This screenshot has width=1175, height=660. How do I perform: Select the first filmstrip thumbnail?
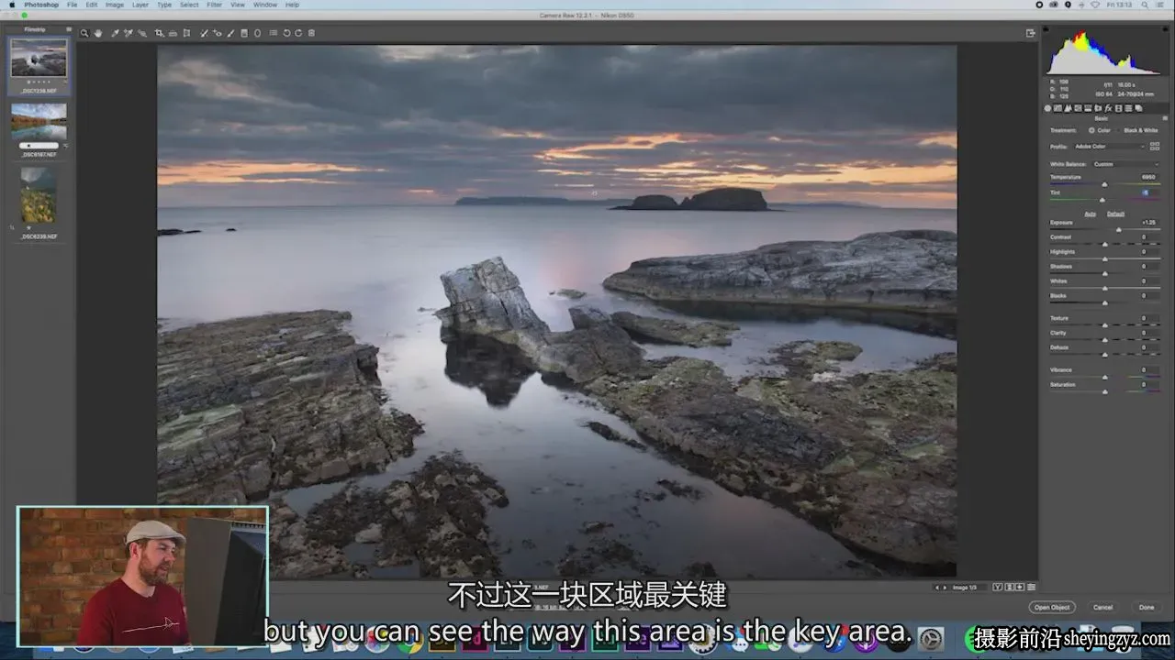click(39, 58)
